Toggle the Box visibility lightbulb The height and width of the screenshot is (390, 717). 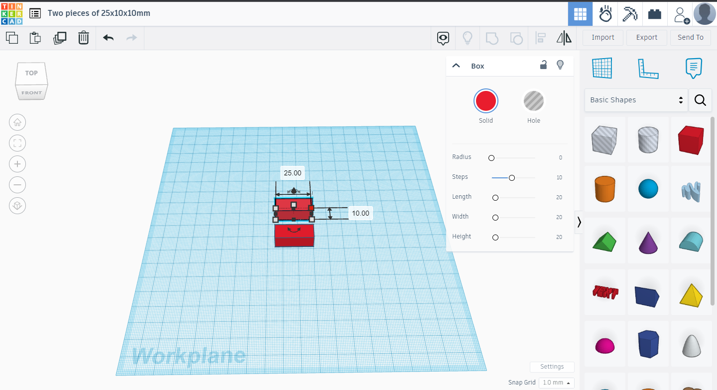tap(560, 65)
